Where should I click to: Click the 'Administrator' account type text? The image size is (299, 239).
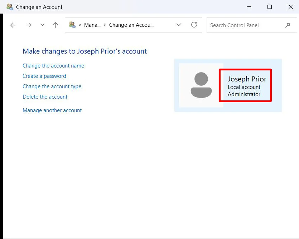click(x=244, y=94)
